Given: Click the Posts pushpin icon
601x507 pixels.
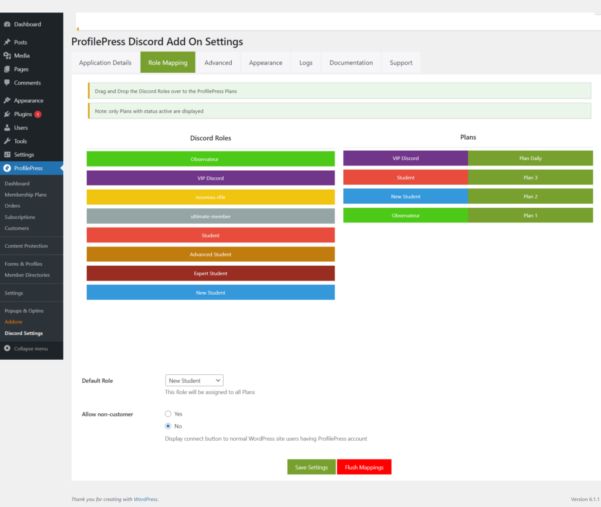Looking at the screenshot, I should 7,42.
